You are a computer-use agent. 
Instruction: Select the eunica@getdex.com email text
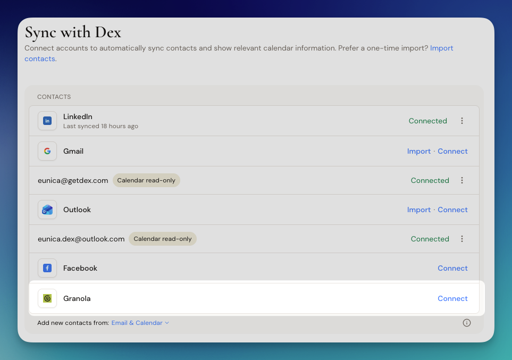[x=73, y=180]
